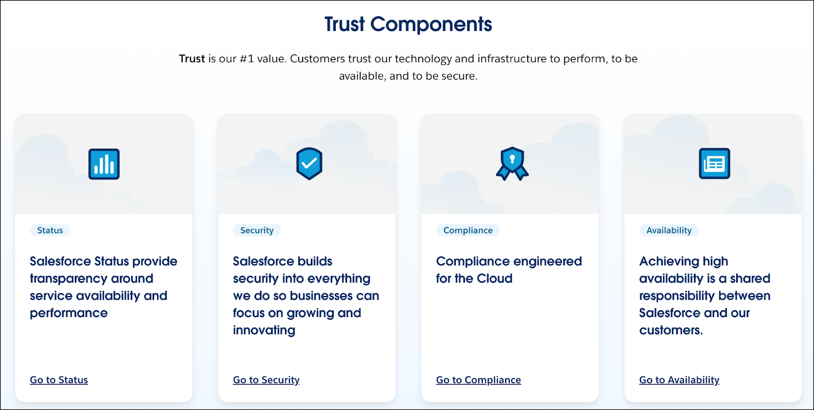This screenshot has height=410, width=814.
Task: Click the Compliance engineered for the Cloud heading
Action: pyautogui.click(x=509, y=269)
